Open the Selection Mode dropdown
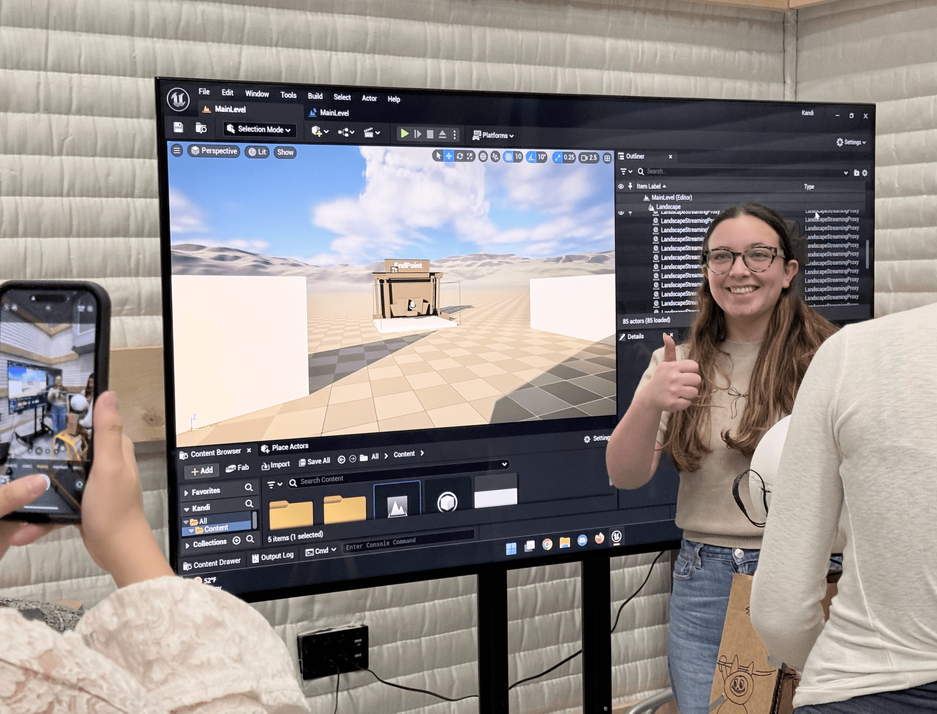Image resolution: width=937 pixels, height=714 pixels. (x=260, y=129)
